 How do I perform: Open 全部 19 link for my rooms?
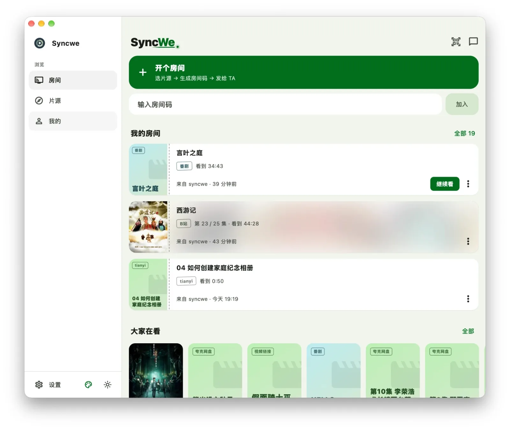pos(464,133)
